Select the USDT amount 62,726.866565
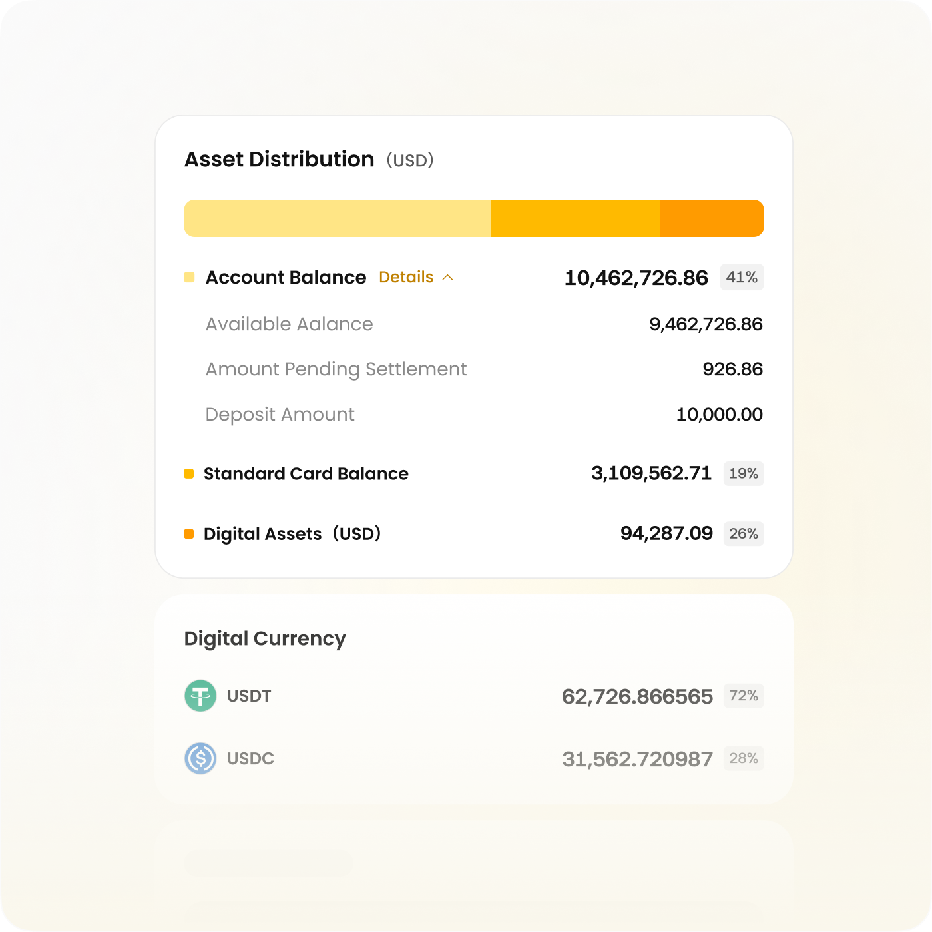 638,696
